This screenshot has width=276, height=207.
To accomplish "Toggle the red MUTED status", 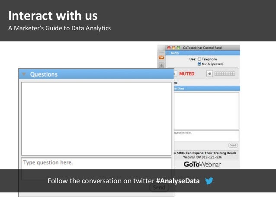I will coord(187,74).
